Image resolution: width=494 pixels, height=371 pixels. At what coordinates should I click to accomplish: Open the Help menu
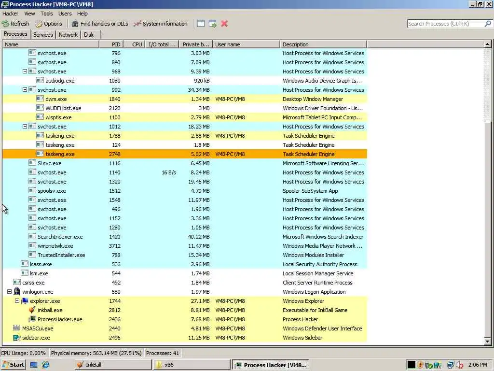coord(82,14)
